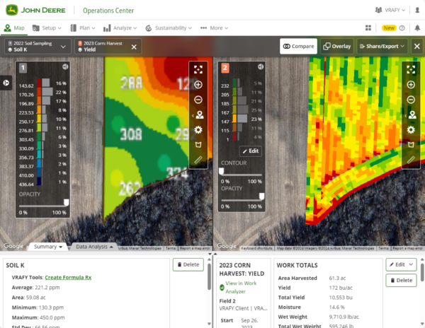Collapse legend panel 2 arrow
Viewport: 425px width, 328px height.
[x=261, y=66]
